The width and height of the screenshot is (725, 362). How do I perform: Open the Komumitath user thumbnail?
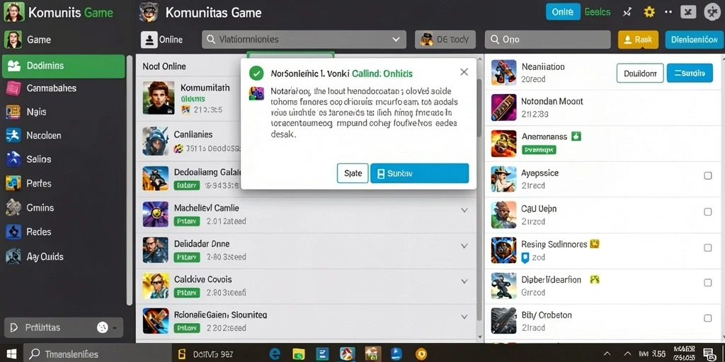(x=159, y=98)
